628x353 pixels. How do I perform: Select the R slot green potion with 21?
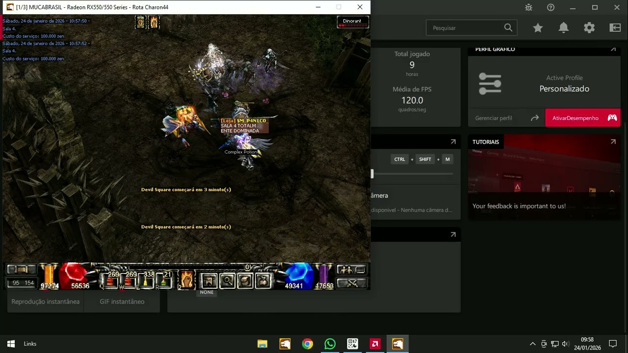(x=165, y=280)
